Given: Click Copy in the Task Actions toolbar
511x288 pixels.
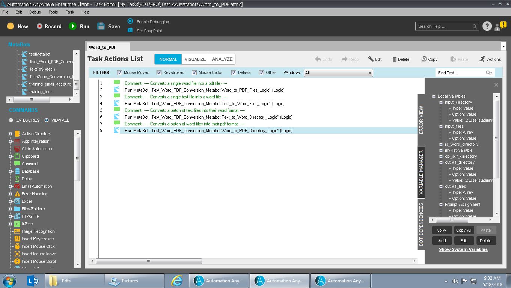Looking at the screenshot, I should (429, 59).
